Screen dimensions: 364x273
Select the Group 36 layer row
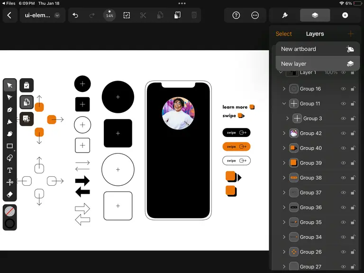pyautogui.click(x=315, y=207)
